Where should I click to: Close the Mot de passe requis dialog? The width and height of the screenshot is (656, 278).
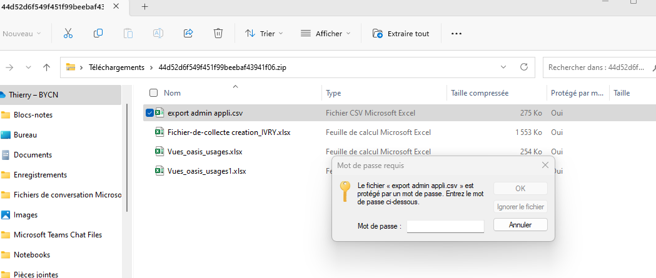coord(545,165)
